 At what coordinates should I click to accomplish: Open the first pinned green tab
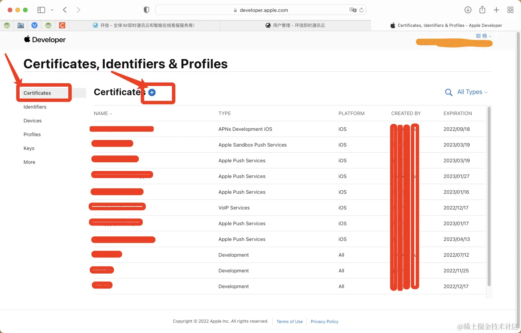tap(7, 25)
